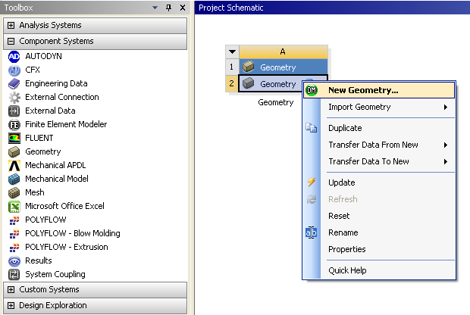Pin the Toolbox panel
The image size is (470, 315).
pyautogui.click(x=169, y=8)
